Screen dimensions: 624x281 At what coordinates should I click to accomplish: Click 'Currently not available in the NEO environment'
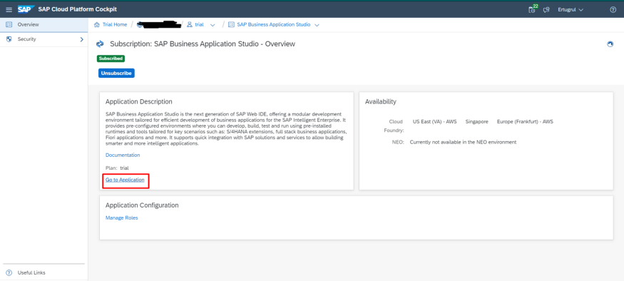[x=464, y=142]
